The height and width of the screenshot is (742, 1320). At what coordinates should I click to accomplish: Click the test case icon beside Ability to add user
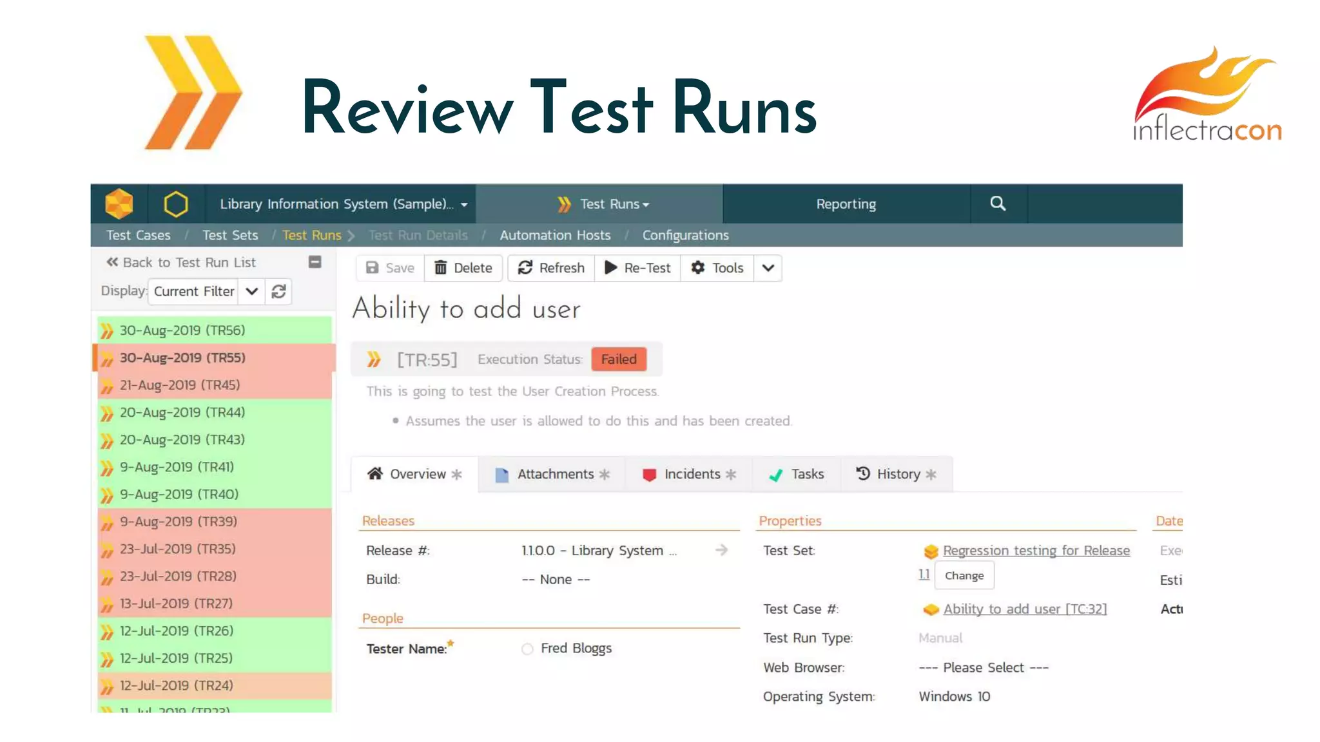931,609
